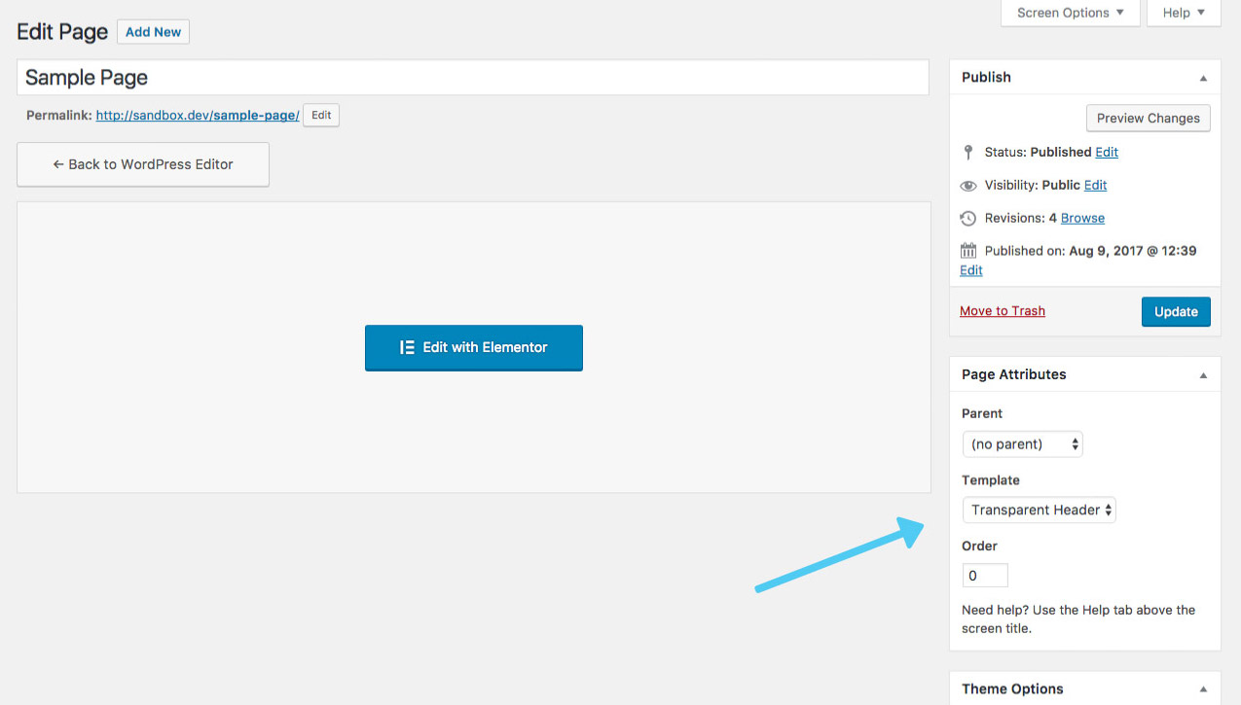Click the Preview Changes button
Screen dimensions: 1241x705
[x=1148, y=118]
